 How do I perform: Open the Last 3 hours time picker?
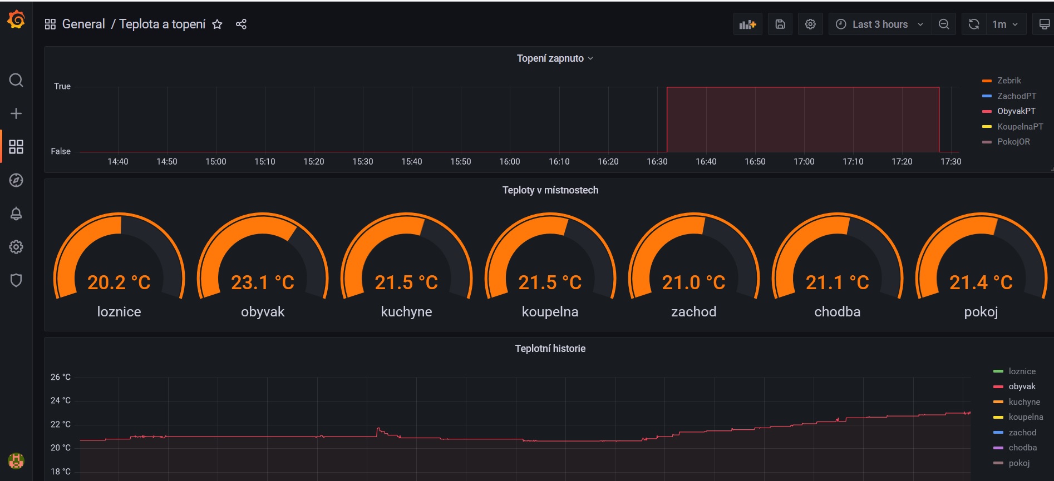[880, 24]
